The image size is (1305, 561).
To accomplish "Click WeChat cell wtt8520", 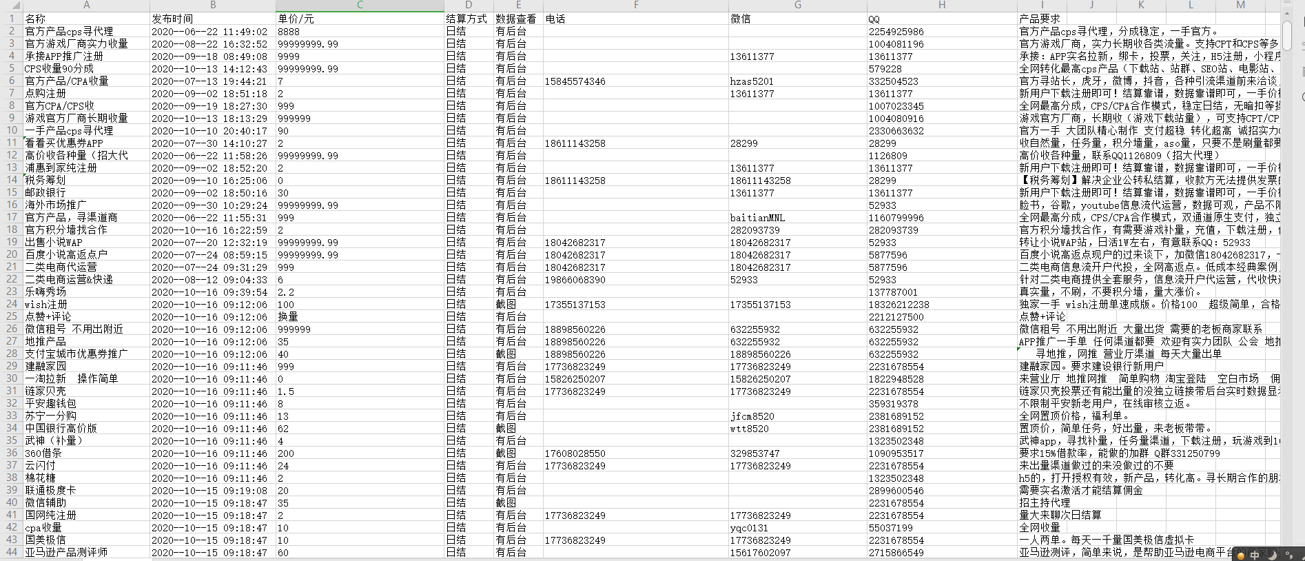I will [798, 428].
